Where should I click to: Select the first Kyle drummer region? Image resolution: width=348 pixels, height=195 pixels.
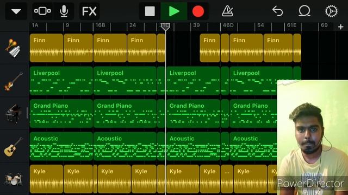click(46, 179)
